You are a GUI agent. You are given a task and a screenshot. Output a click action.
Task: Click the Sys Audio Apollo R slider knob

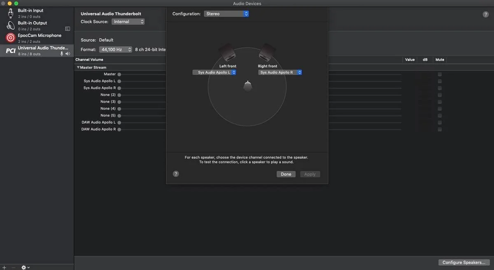click(119, 88)
